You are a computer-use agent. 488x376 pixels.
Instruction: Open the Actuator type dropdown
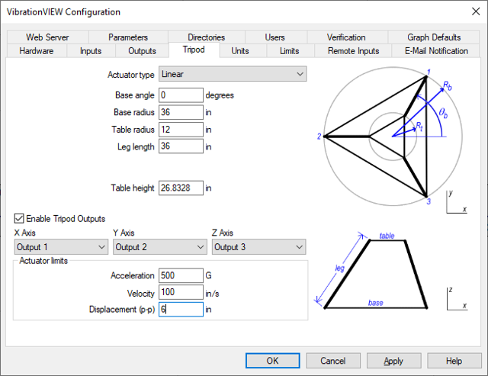coord(233,74)
